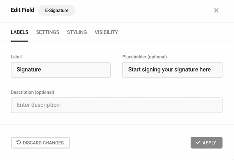The width and height of the screenshot is (234, 160).
Task: Click the E-Signature field type badge
Action: (x=57, y=11)
